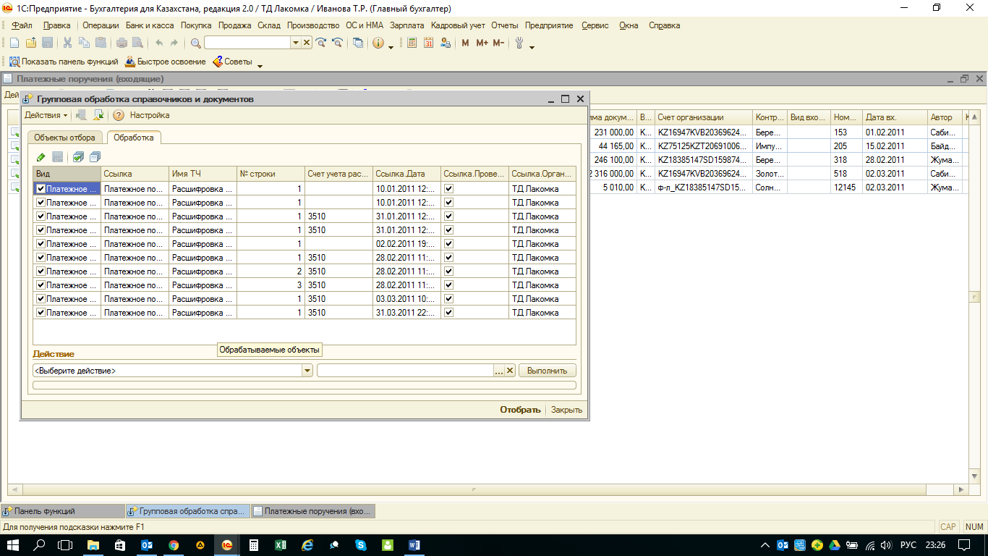Toggle Вид checkbox for row dated 31.03.2011
The width and height of the screenshot is (988, 556).
pyautogui.click(x=41, y=313)
